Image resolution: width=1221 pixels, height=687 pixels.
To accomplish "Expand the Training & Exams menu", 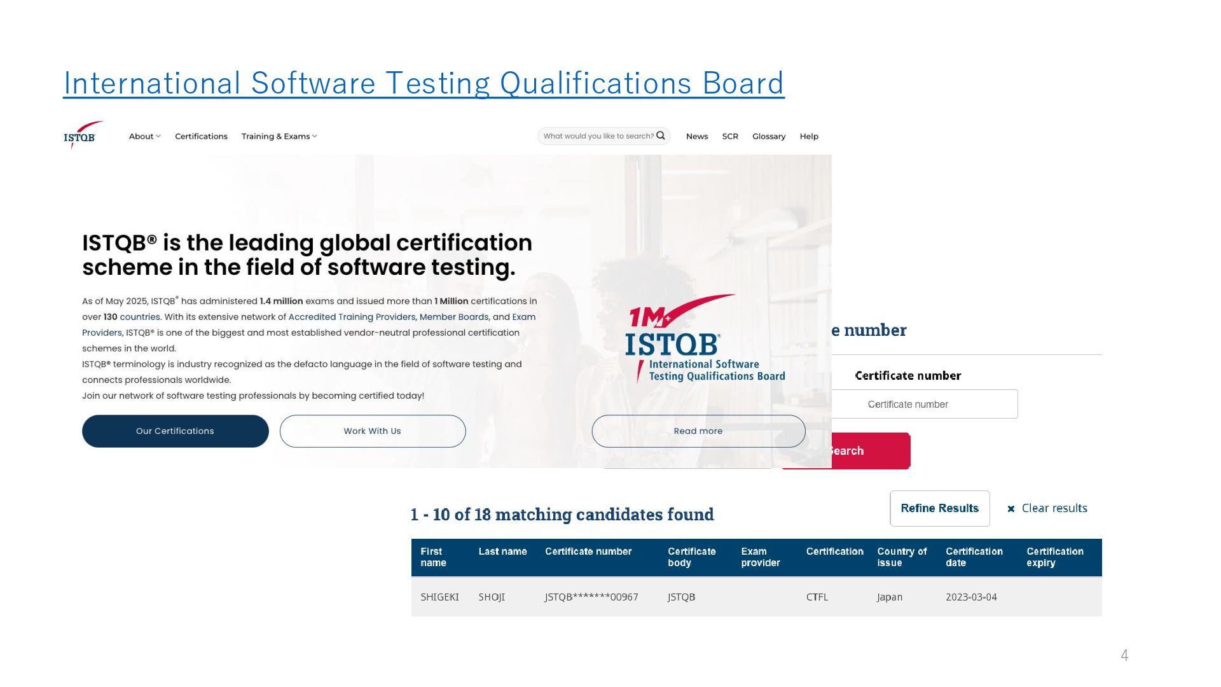I will 279,136.
